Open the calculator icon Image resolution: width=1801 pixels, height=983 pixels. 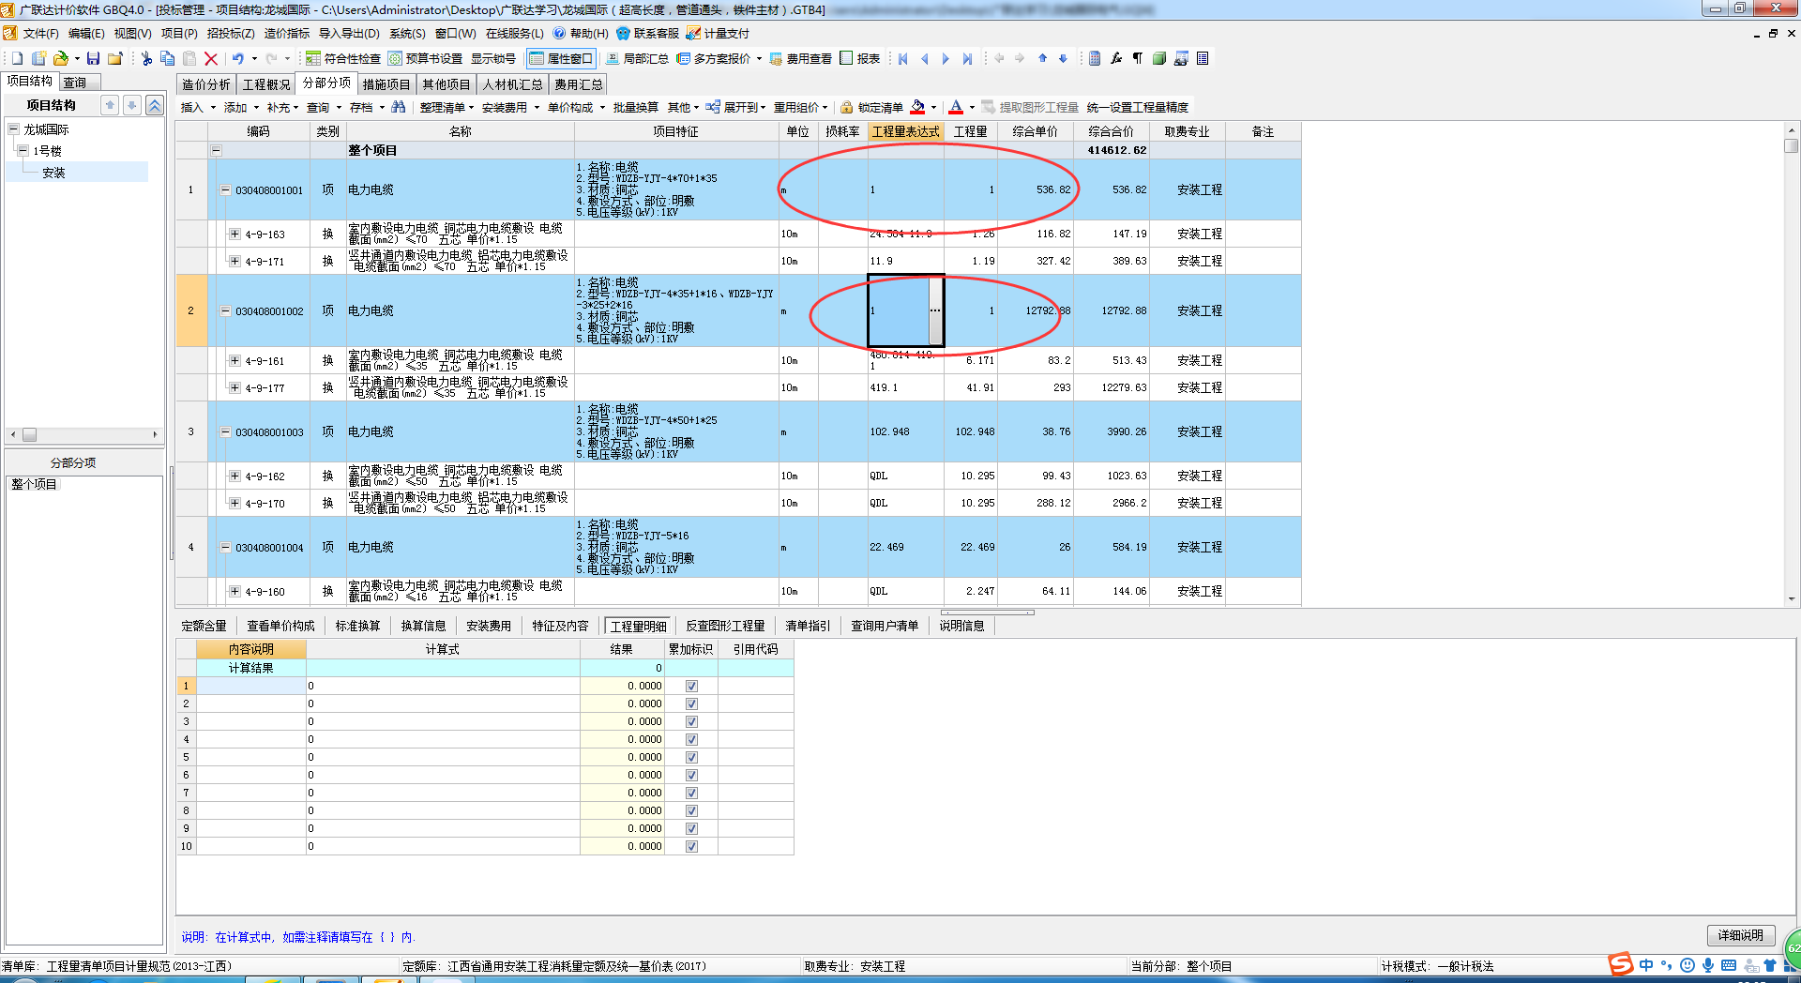coord(1095,58)
